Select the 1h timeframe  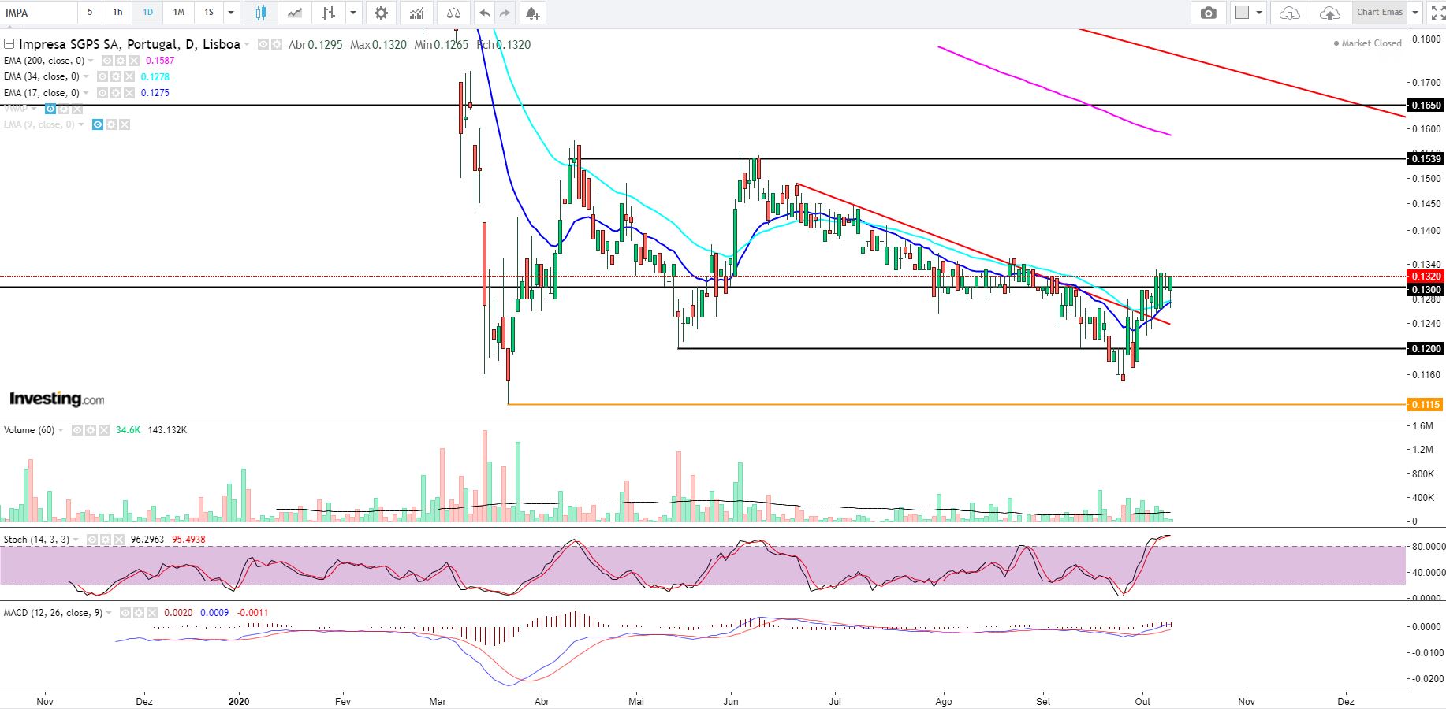pyautogui.click(x=117, y=13)
